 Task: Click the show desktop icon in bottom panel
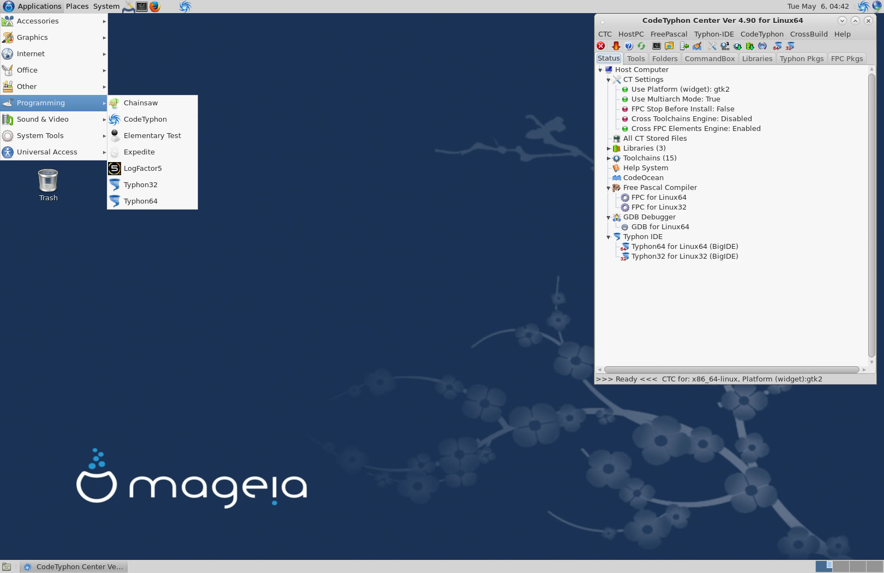(x=7, y=567)
